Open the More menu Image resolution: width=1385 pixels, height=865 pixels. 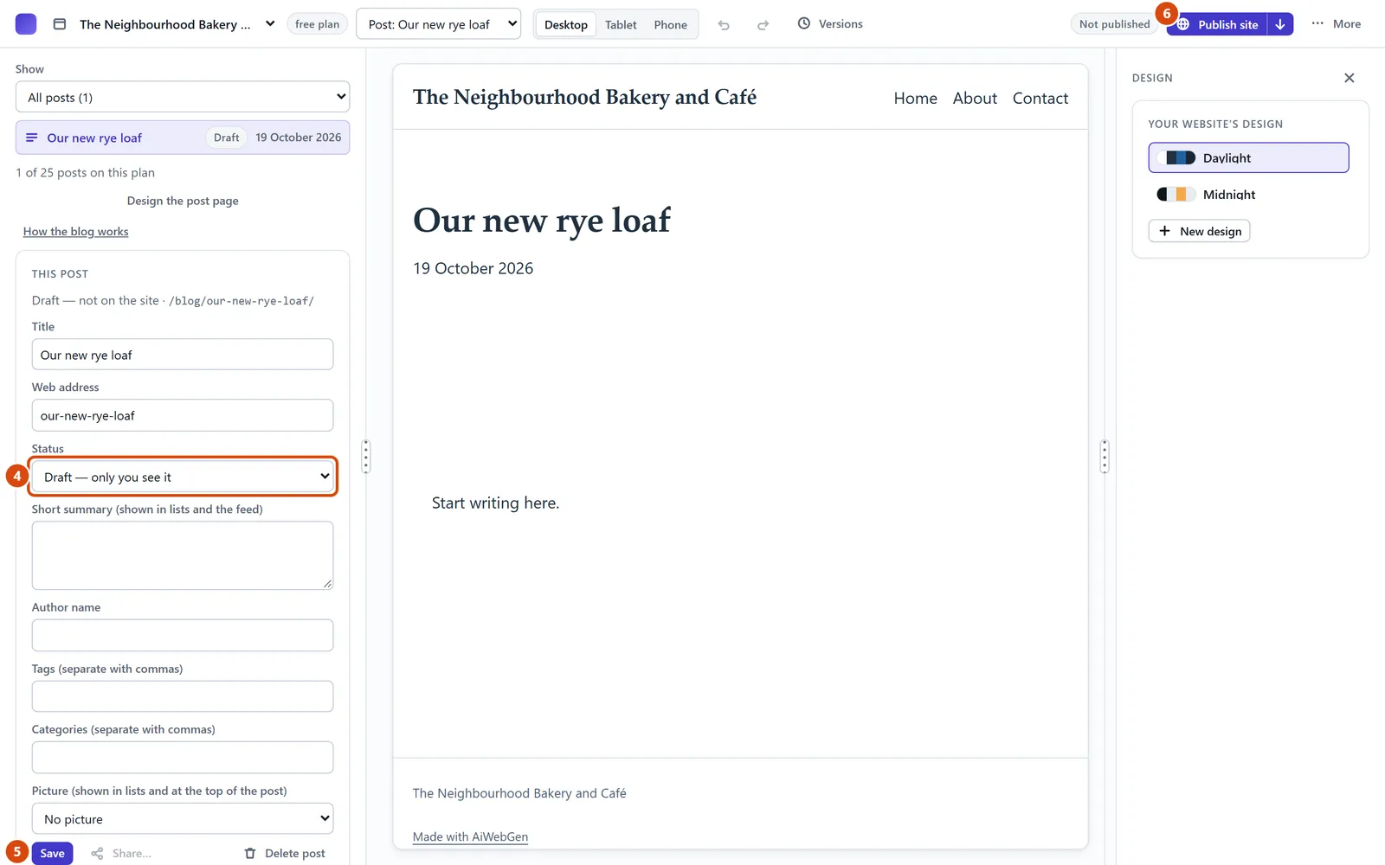1337,24
